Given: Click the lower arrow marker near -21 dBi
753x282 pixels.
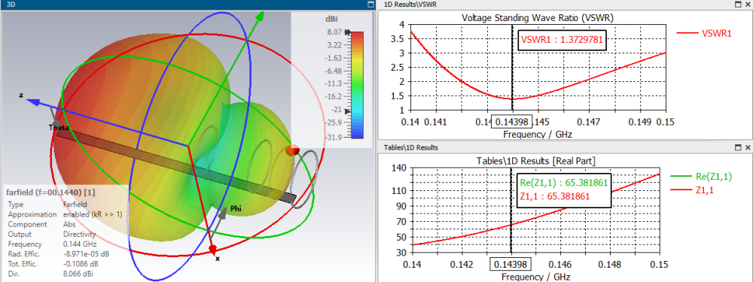Looking at the screenshot, I should [348, 111].
